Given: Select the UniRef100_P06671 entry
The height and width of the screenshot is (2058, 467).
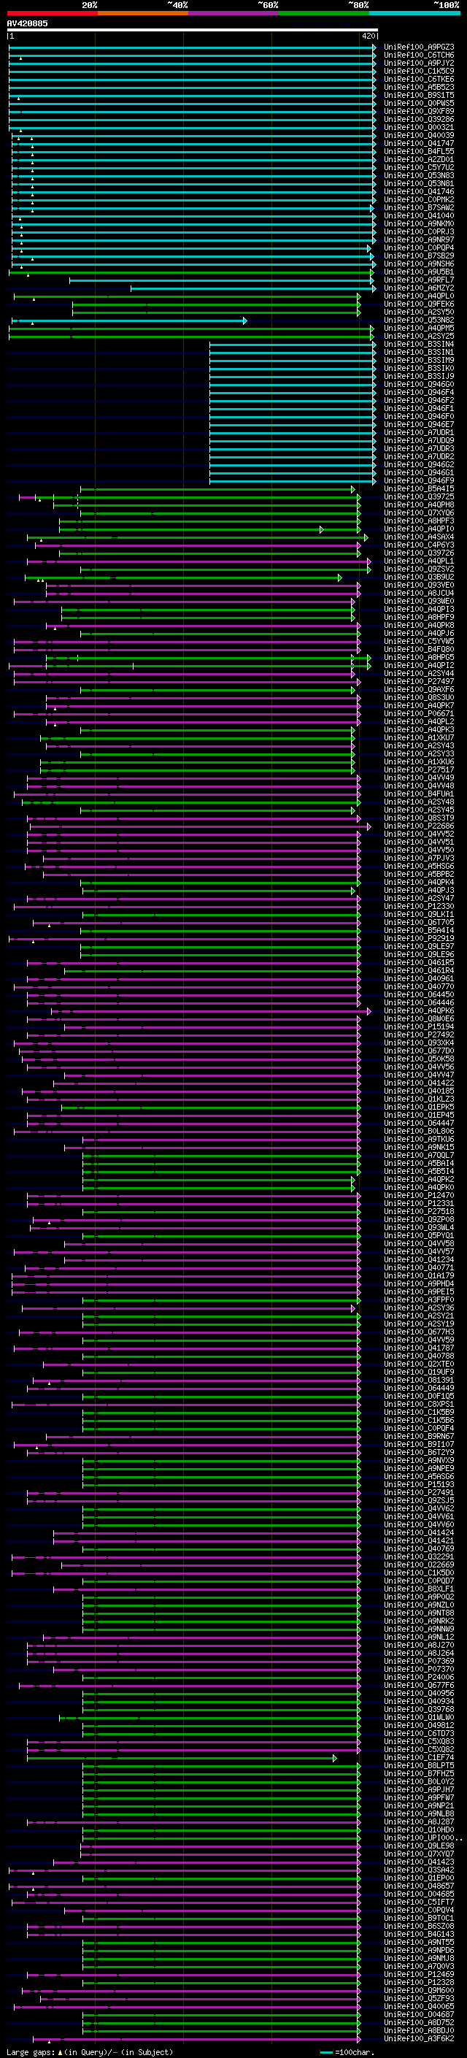Looking at the screenshot, I should coord(419,713).
